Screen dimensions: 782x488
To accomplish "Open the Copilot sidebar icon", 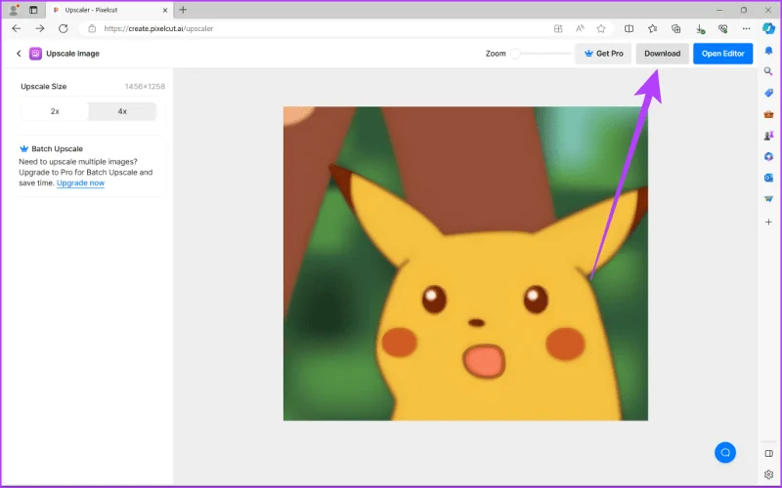I will coord(768,28).
